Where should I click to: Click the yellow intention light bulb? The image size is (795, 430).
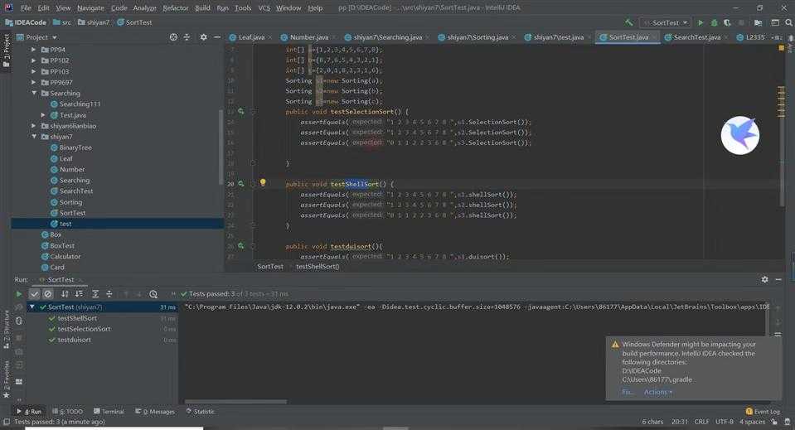tap(263, 182)
